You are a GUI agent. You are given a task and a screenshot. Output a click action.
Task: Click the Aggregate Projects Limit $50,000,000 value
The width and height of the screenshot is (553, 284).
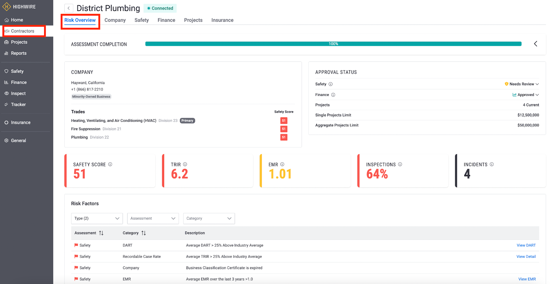[x=528, y=125]
